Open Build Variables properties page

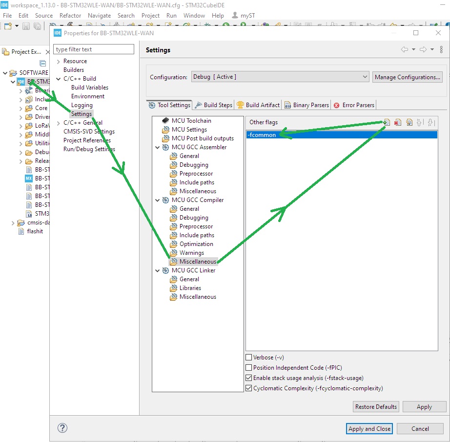pyautogui.click(x=90, y=88)
